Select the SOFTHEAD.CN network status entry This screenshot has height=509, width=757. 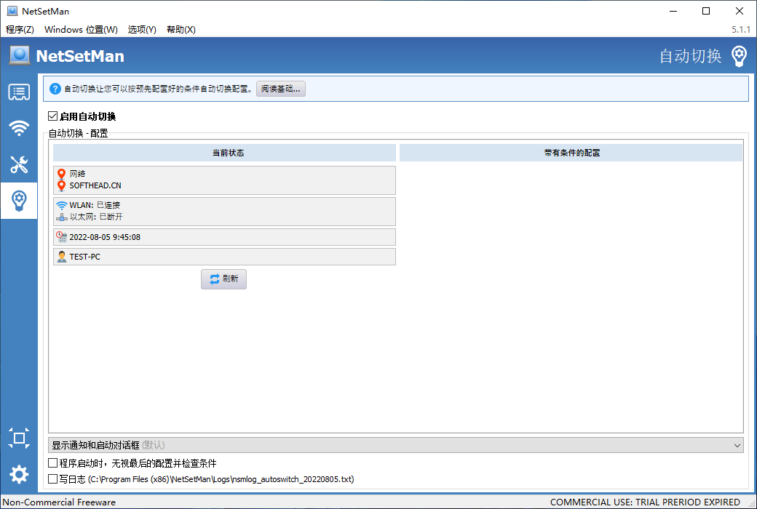95,185
